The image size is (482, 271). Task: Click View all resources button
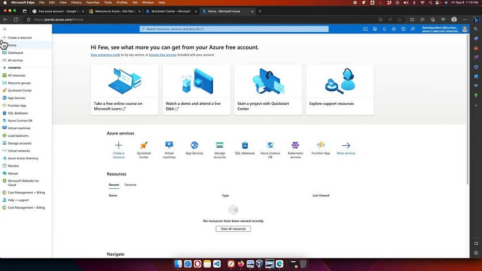[x=233, y=229]
